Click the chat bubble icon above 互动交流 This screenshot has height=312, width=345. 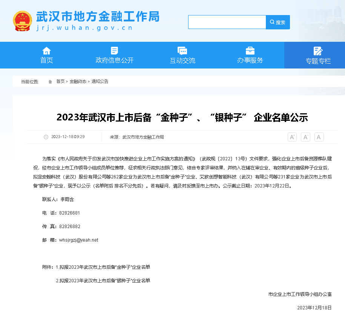coord(182,51)
